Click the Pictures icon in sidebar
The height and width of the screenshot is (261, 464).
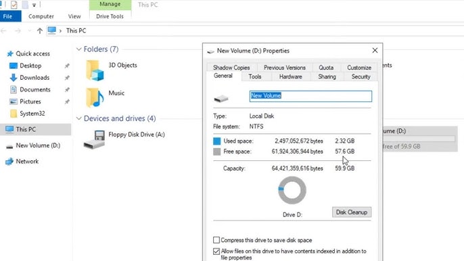(14, 101)
